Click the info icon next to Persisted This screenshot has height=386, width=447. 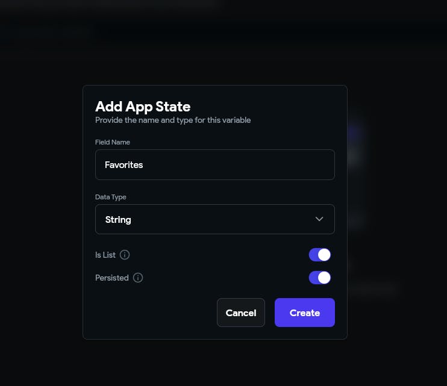coord(138,278)
